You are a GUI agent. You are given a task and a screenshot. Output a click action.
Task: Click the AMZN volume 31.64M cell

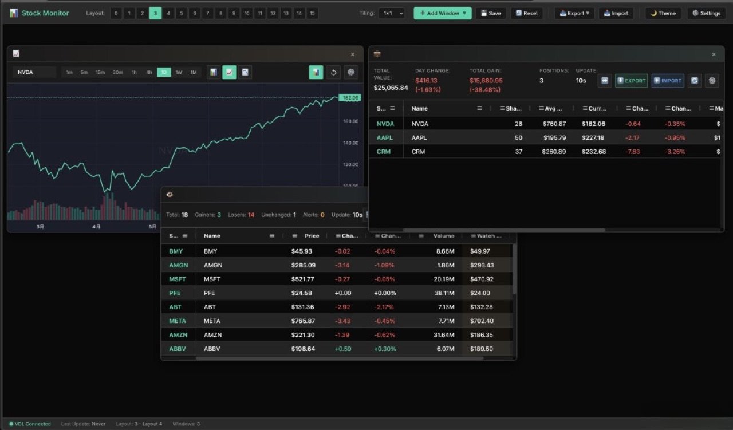pyautogui.click(x=444, y=335)
